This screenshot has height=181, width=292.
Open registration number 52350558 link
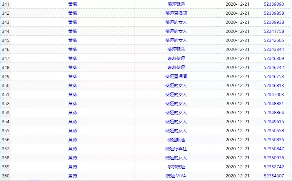pos(274,131)
